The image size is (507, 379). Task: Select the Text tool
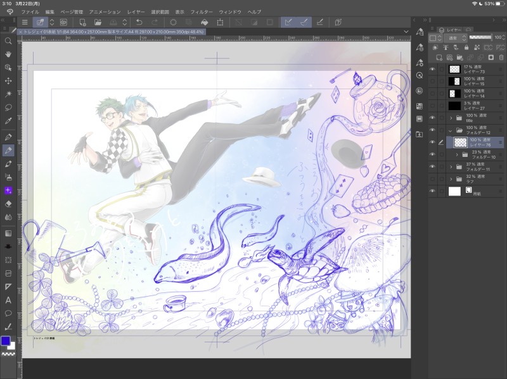tap(8, 301)
